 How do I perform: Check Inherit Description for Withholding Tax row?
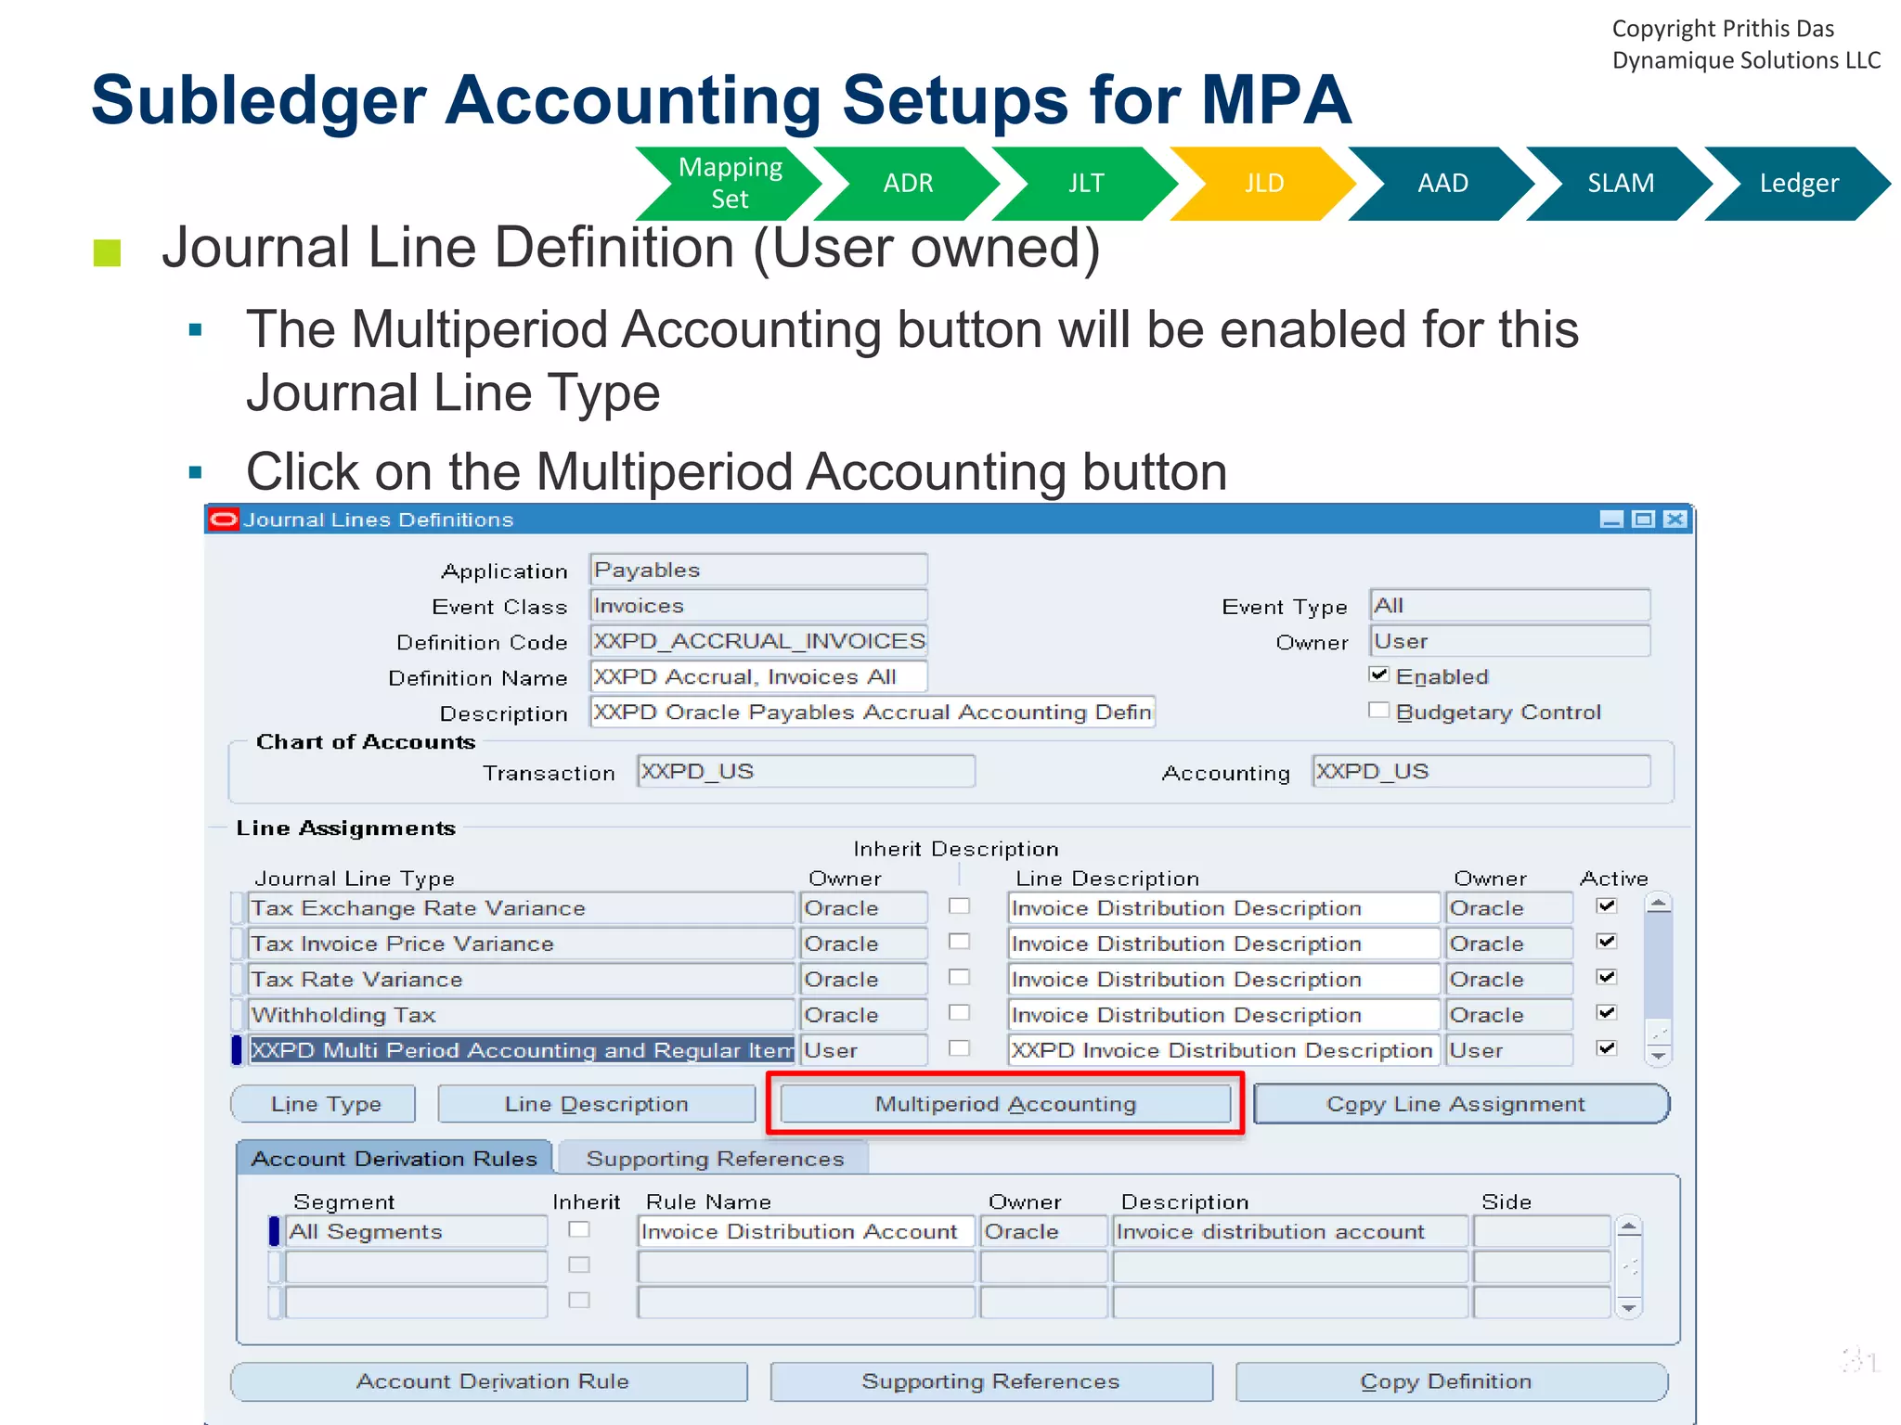[x=959, y=1012]
